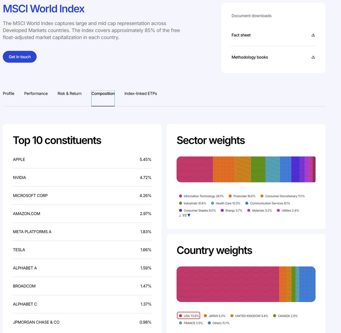
Task: Click TESLA constituent name
Action: point(19,250)
